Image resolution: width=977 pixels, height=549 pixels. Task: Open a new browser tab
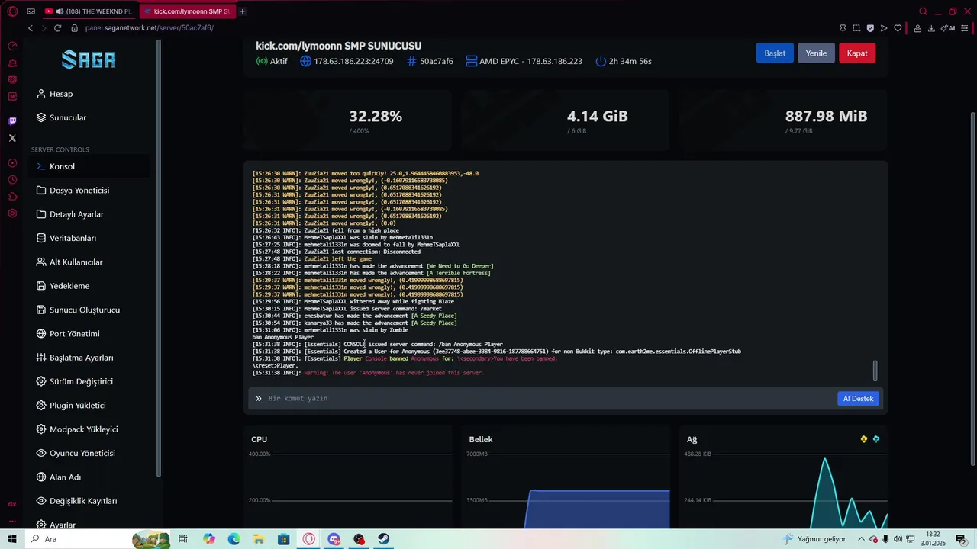click(x=243, y=11)
